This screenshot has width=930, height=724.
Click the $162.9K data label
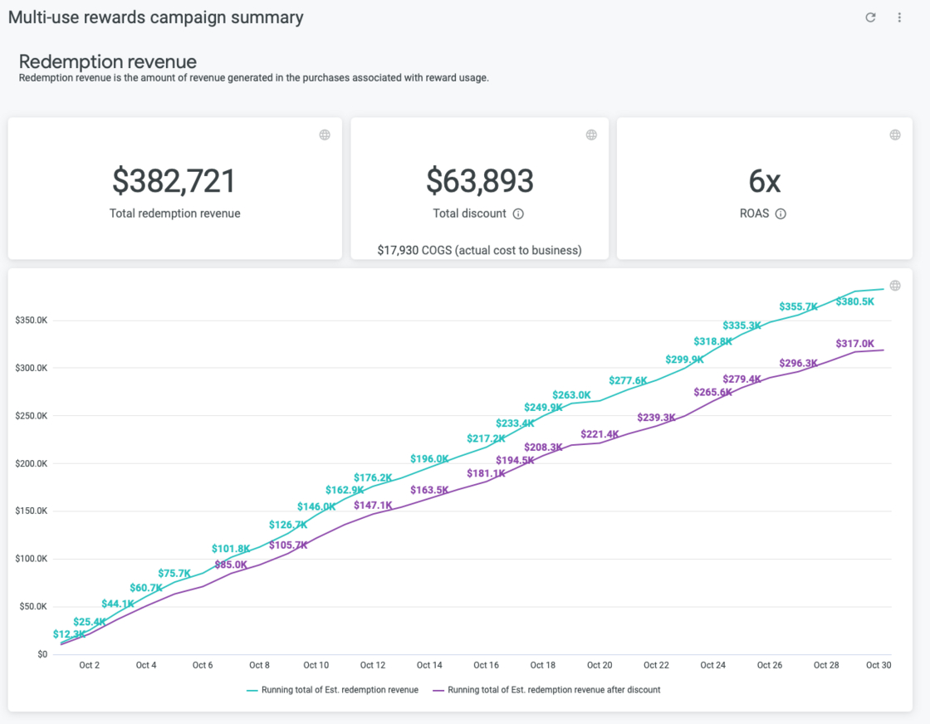(x=345, y=490)
